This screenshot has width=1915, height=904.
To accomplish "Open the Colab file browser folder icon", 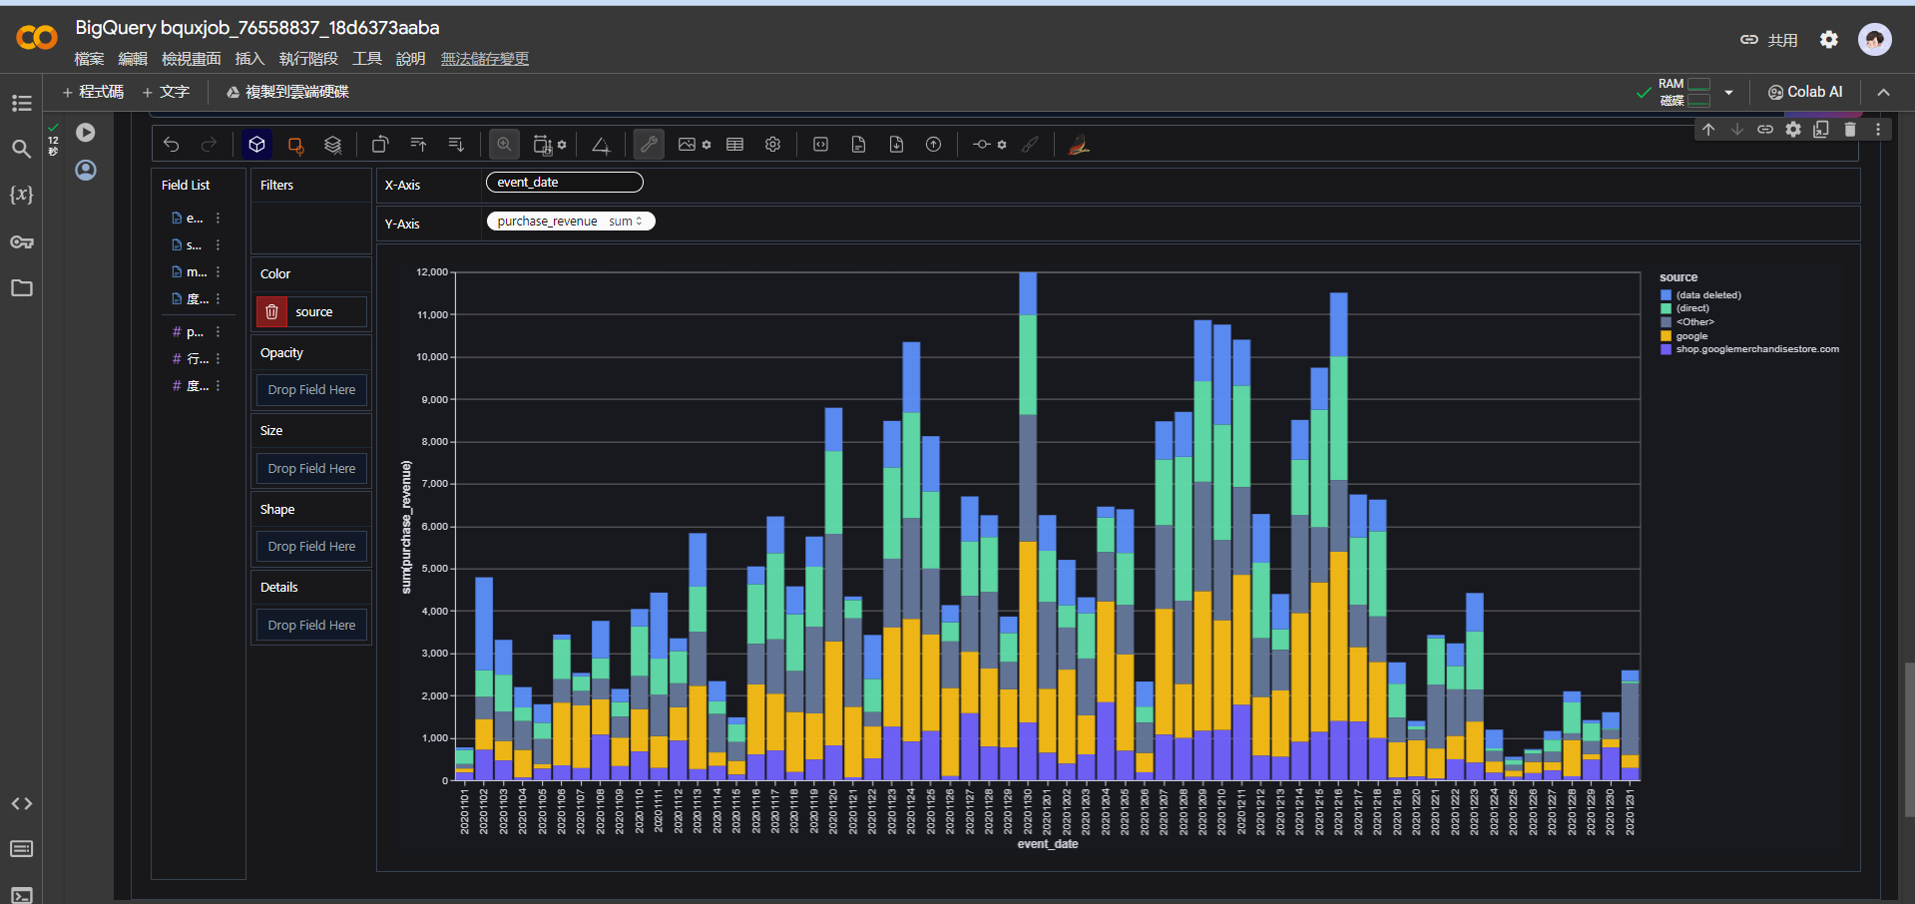I will [21, 288].
